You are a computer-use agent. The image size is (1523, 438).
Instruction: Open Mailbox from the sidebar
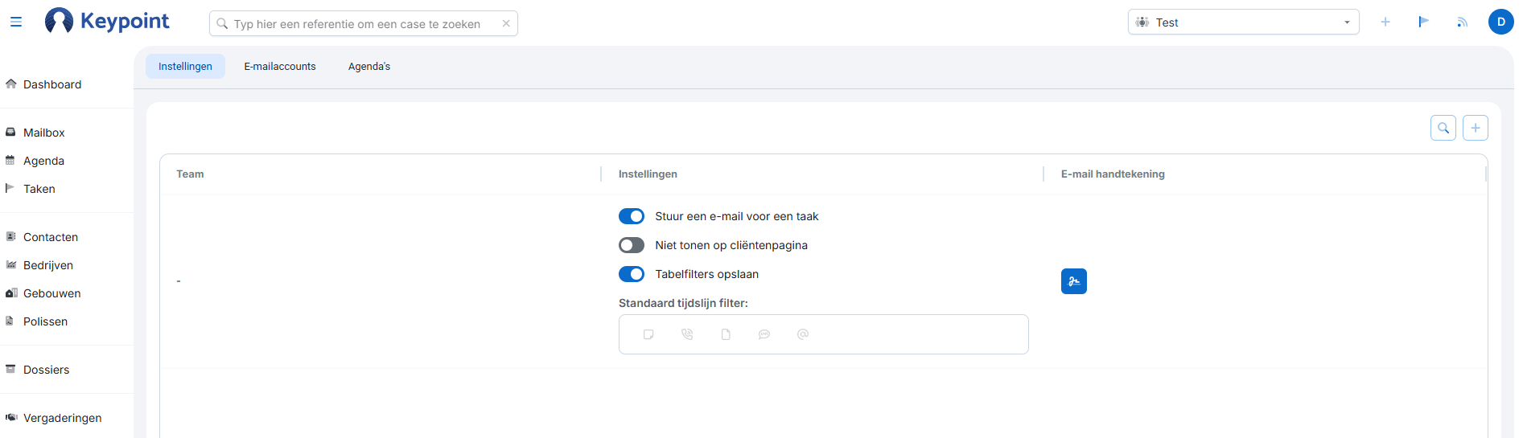(x=44, y=133)
